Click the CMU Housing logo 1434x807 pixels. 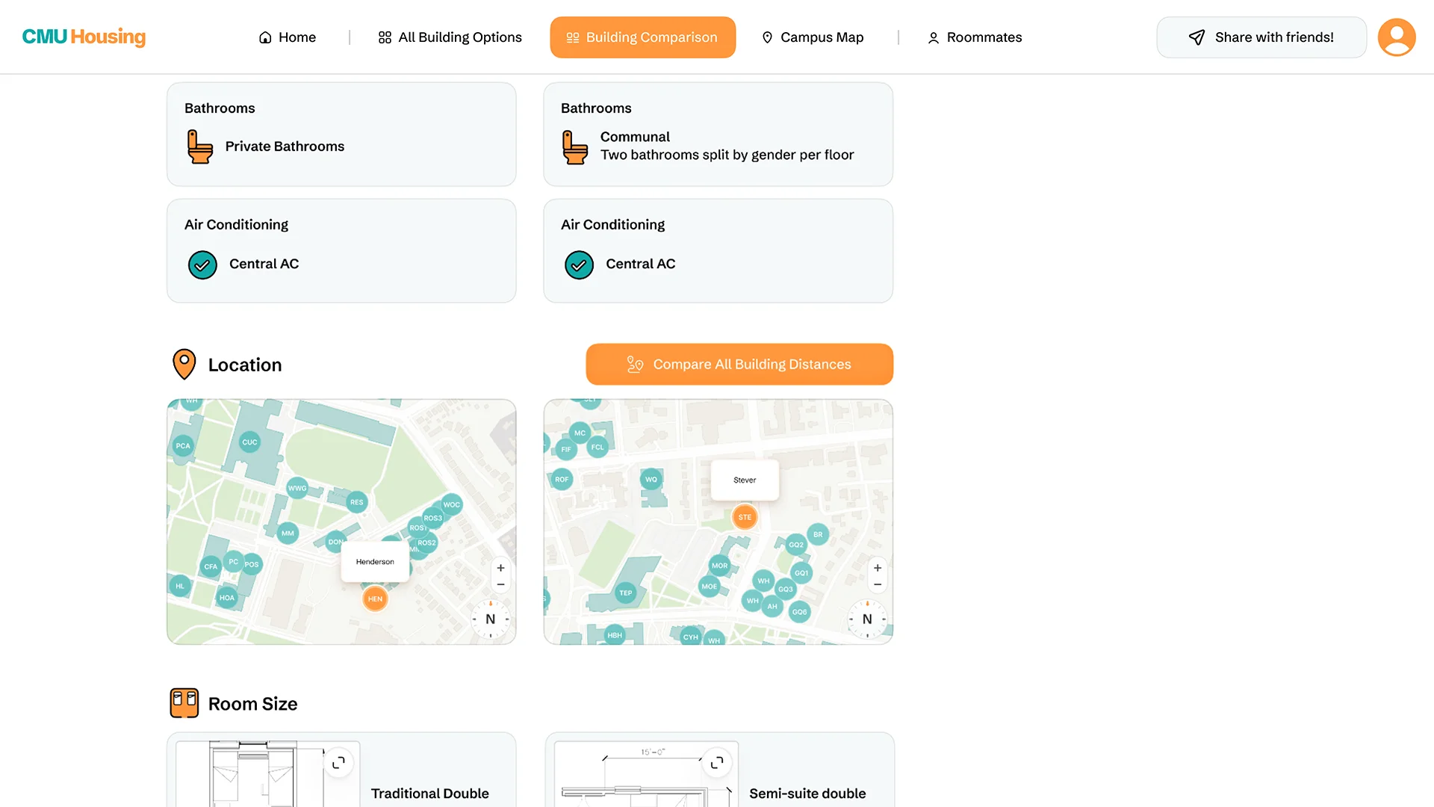[84, 37]
